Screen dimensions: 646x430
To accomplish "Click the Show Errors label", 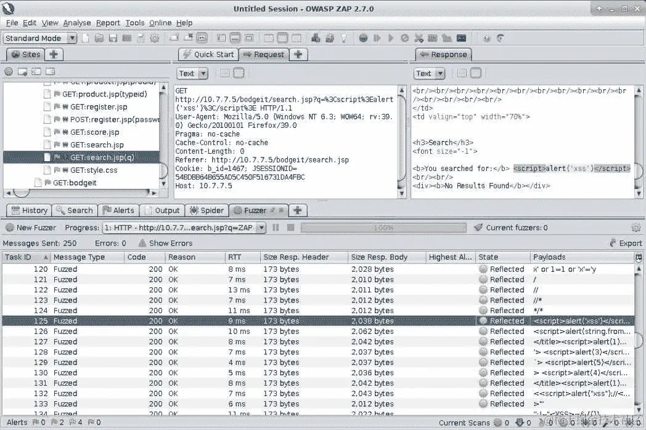I will [171, 244].
